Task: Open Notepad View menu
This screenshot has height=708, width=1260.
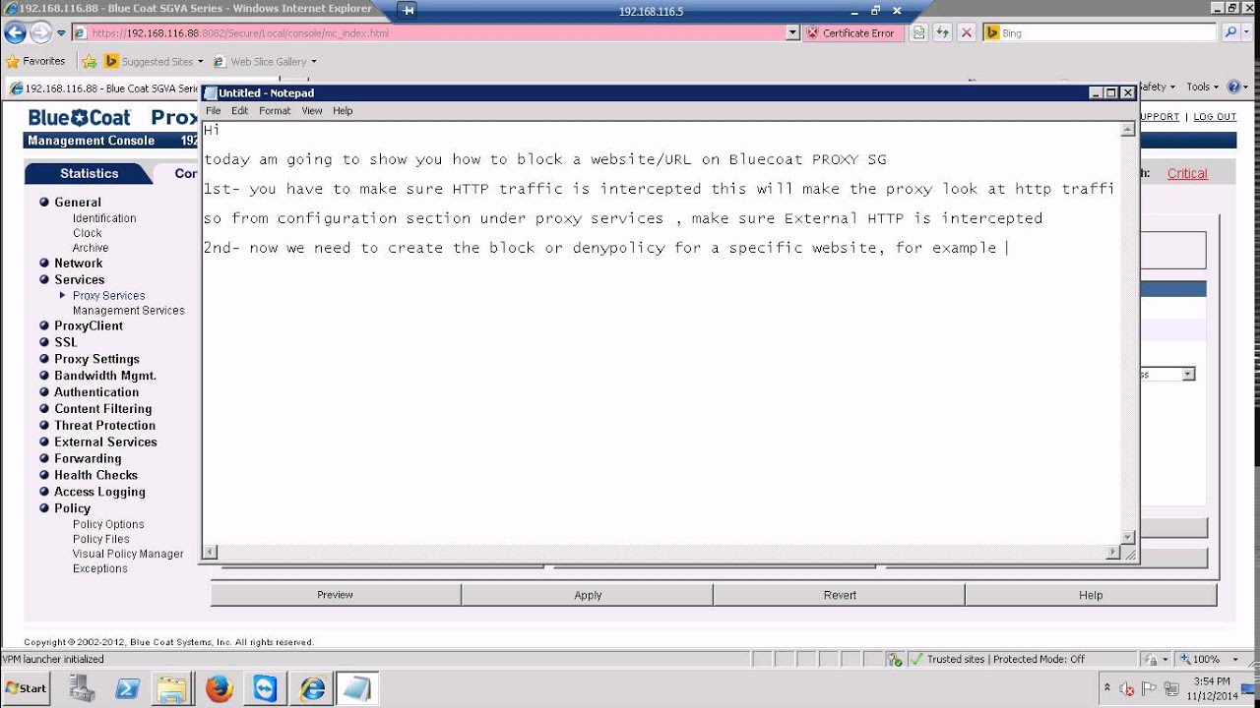Action: [312, 110]
